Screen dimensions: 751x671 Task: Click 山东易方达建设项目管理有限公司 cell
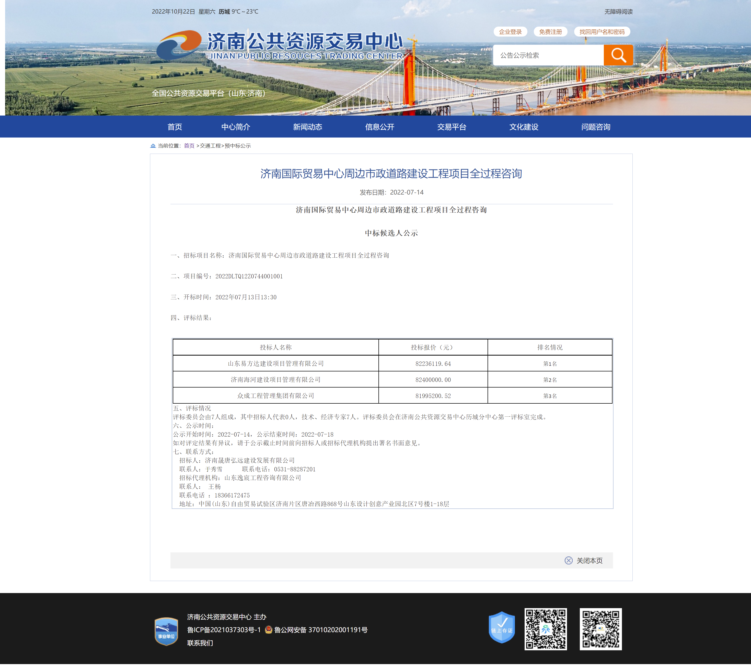(x=276, y=363)
